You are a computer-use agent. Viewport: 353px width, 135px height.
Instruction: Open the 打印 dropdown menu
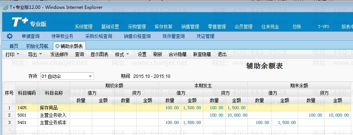pyautogui.click(x=12, y=55)
